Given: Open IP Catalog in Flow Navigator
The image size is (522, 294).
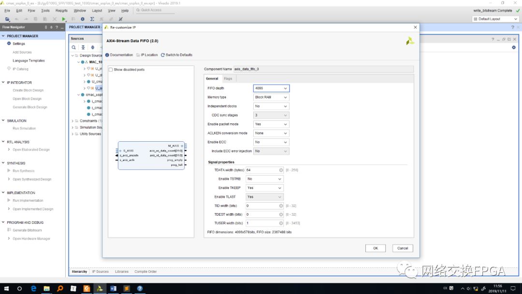Looking at the screenshot, I should pyautogui.click(x=20, y=69).
